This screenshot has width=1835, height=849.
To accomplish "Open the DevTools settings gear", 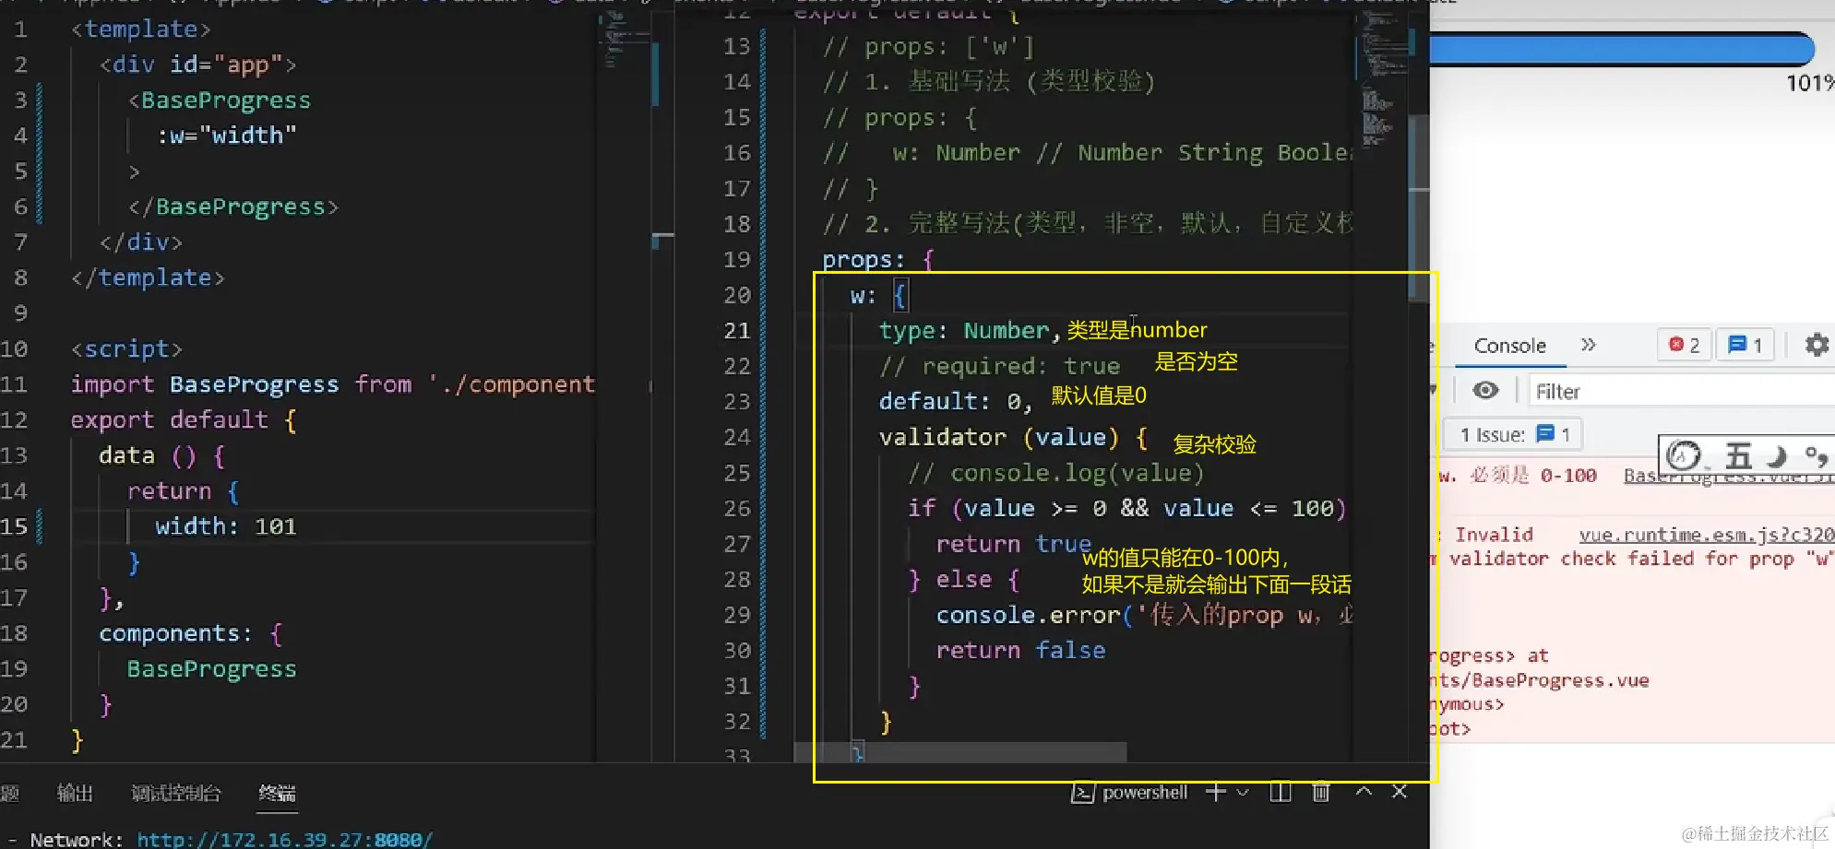I will click(x=1817, y=345).
